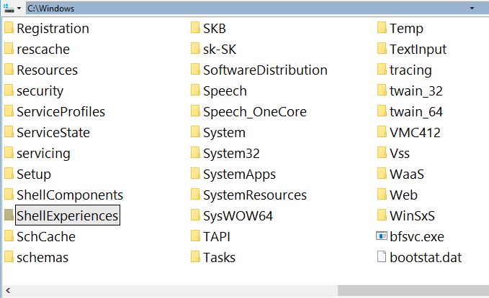Screen dimensions: 489x298
Task: Select the ServiceProfiles folder icon
Action: (9, 111)
